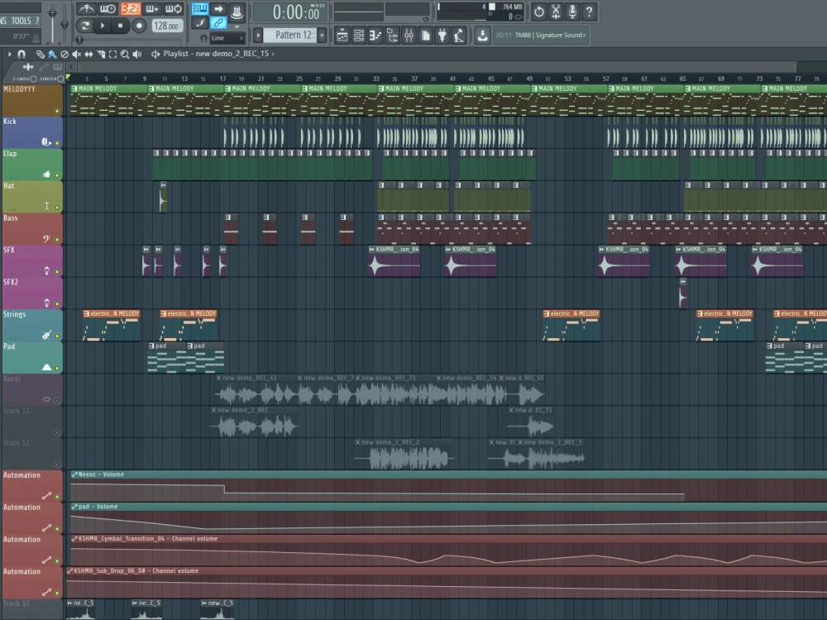Screen dimensions: 827x620
Task: Open playlist options menu arrow
Action: (x=9, y=54)
